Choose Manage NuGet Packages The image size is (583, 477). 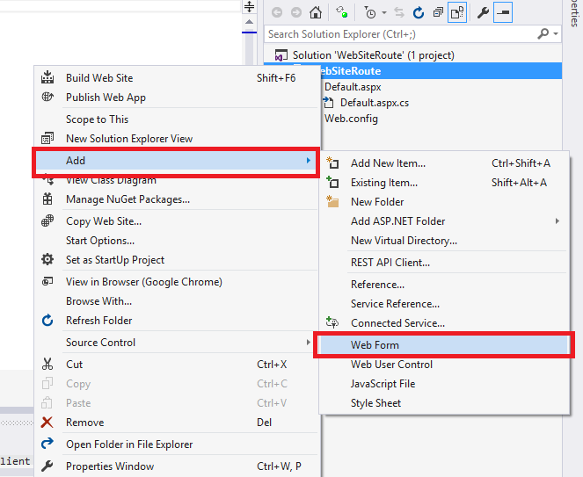tap(176, 199)
